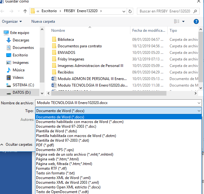Choose Página web de un solo archivo
The height and width of the screenshot is (194, 204).
pyautogui.click(x=118, y=154)
